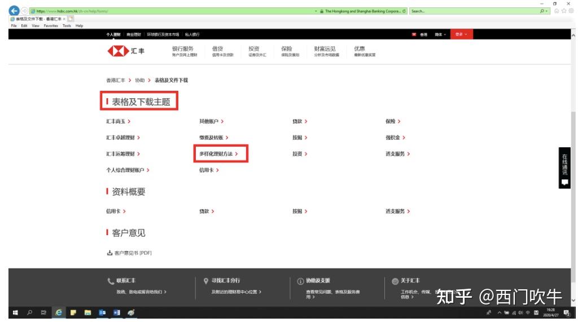This screenshot has height=322, width=578.
Task: Open the 汇丰尚玉 link
Action: point(118,121)
